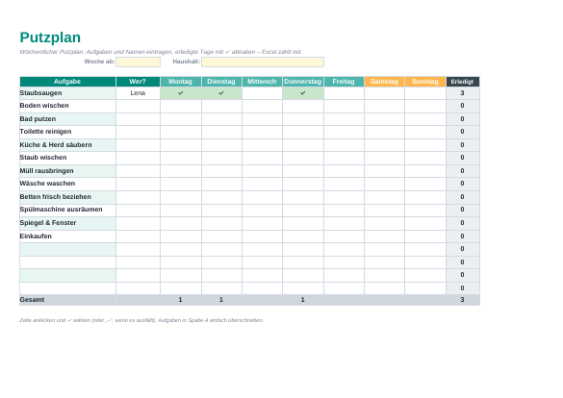The width and height of the screenshot is (563, 398).
Task: Click the Gesamt total under Donnerstag
Action: tap(303, 300)
